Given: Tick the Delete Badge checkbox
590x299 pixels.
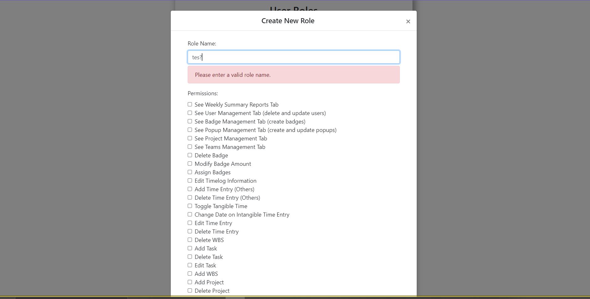Looking at the screenshot, I should (190, 155).
